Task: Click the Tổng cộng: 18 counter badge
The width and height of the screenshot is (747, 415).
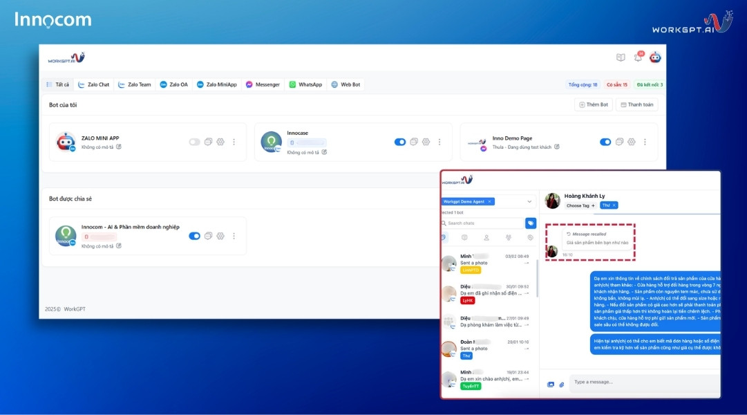Action: pos(583,84)
